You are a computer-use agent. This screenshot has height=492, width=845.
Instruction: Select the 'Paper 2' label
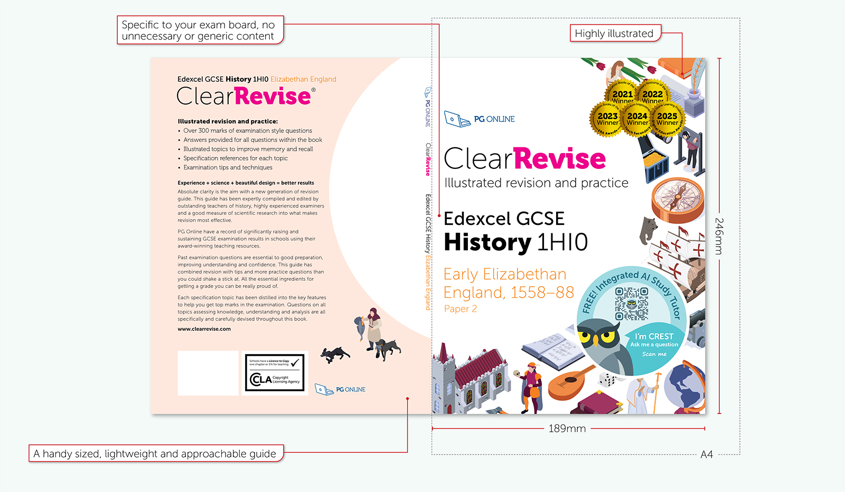461,309
